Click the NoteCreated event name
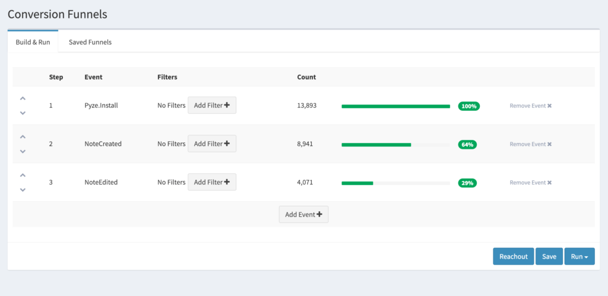This screenshot has height=296, width=608. click(103, 144)
